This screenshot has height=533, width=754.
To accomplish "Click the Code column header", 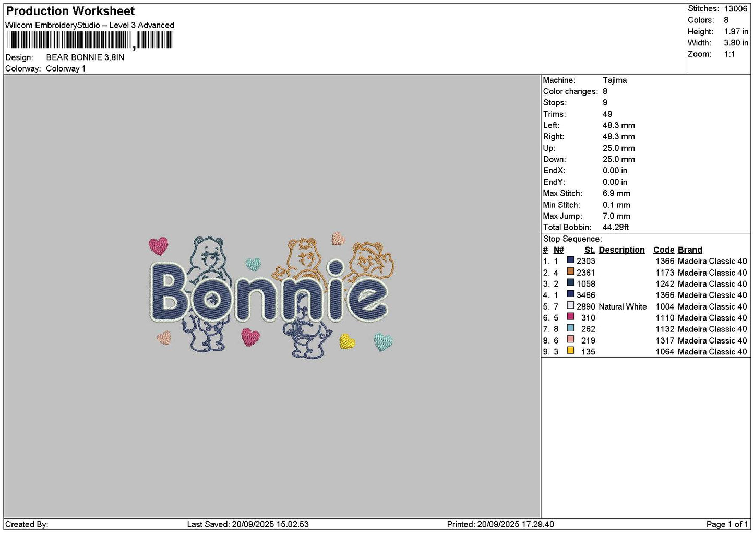I will [x=664, y=250].
